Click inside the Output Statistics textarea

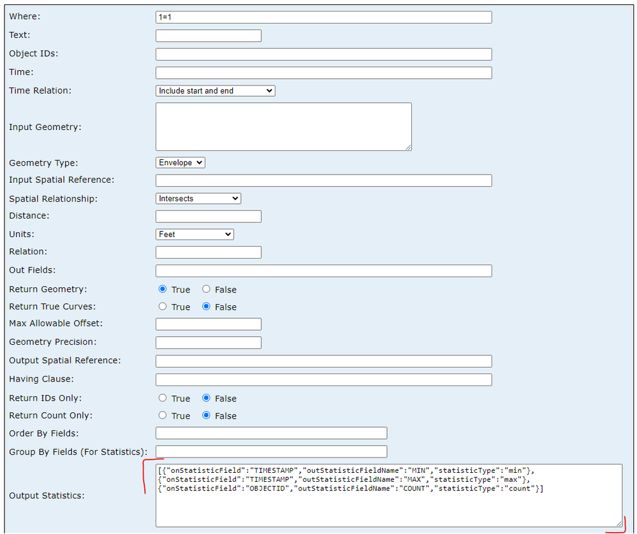coord(389,495)
